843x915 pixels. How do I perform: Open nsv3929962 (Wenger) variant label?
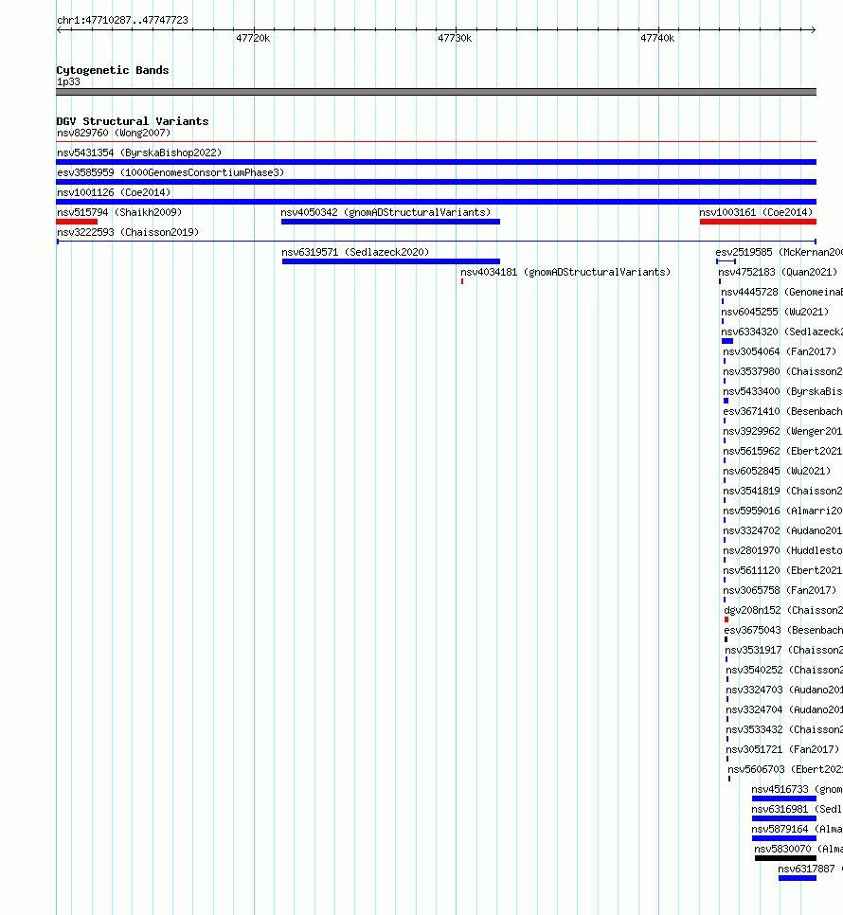783,431
